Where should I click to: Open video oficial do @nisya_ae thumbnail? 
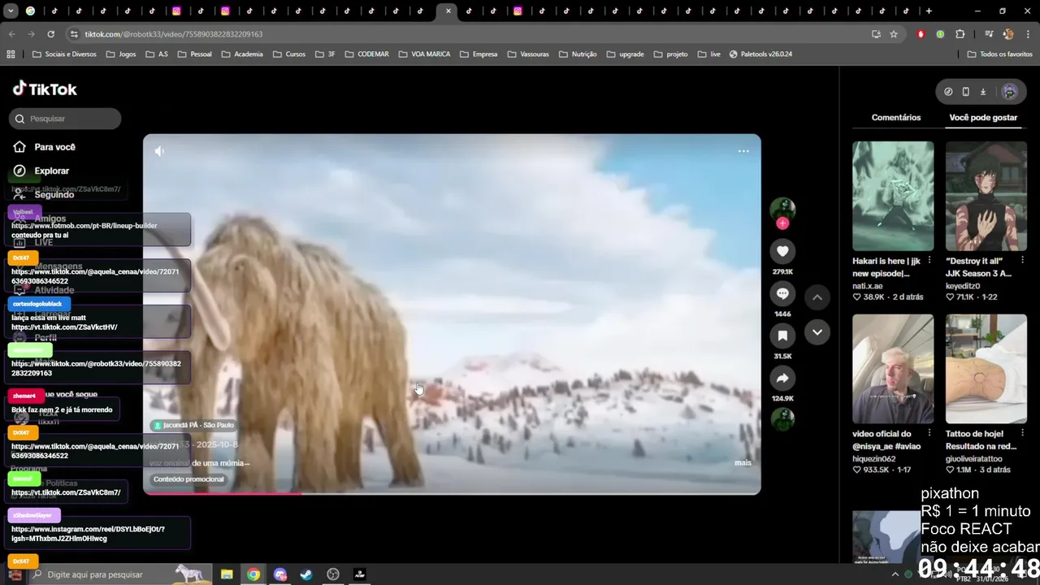893,369
